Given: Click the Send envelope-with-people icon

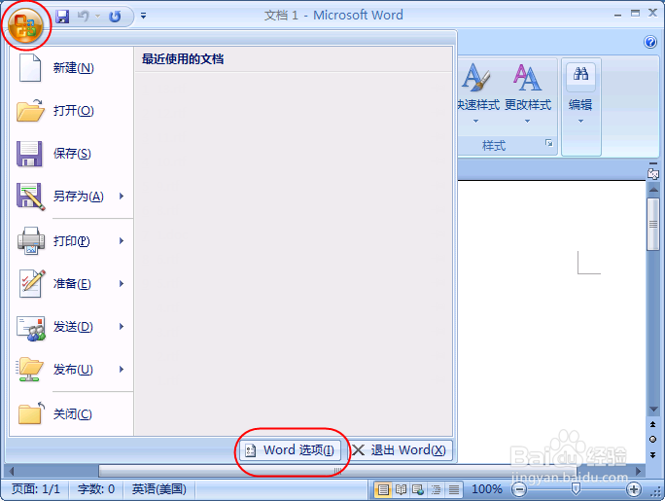Looking at the screenshot, I should tap(30, 328).
